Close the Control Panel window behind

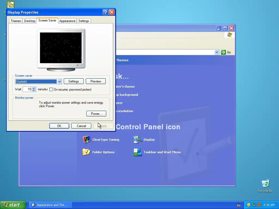[231, 28]
